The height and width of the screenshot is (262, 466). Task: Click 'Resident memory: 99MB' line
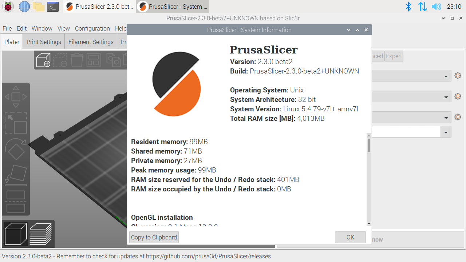click(169, 142)
